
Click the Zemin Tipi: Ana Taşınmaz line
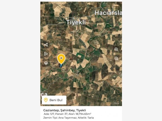[60, 118]
